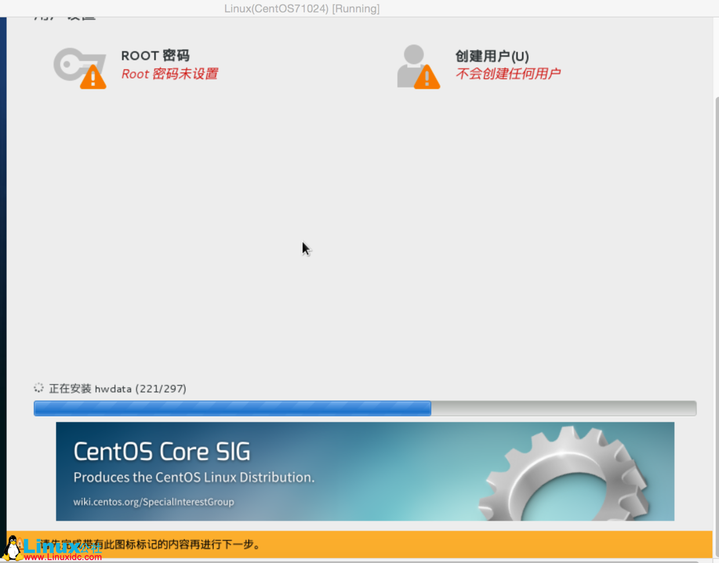Click the "ROOT 密码" heading
This screenshot has height=563, width=719.
tap(155, 56)
